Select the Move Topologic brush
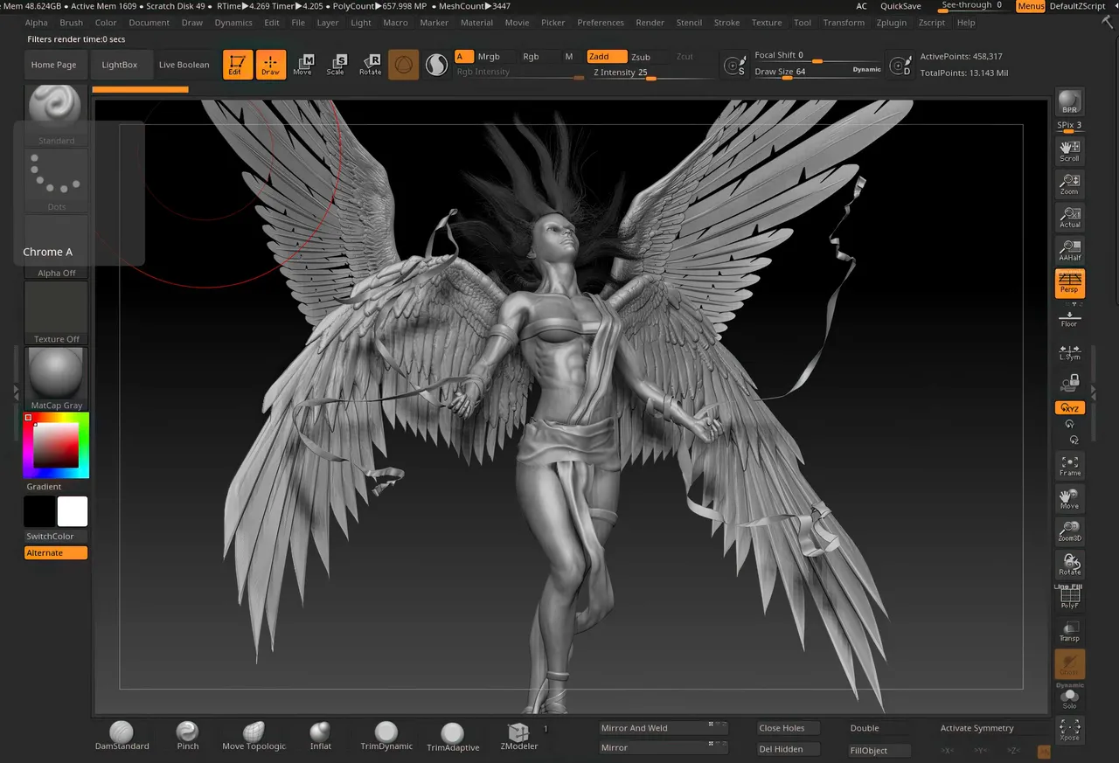This screenshot has height=763, width=1119. click(x=254, y=736)
